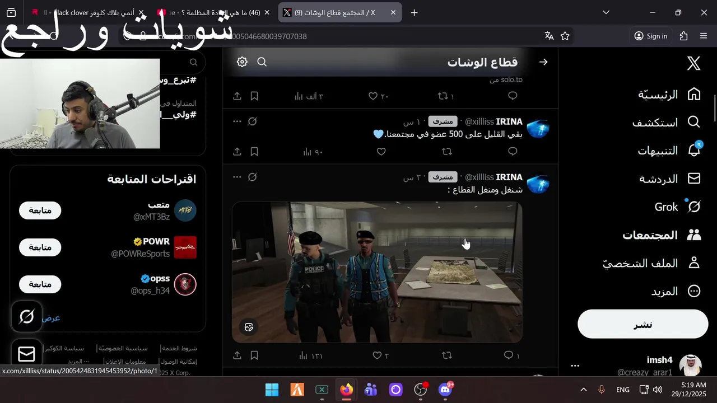The height and width of the screenshot is (403, 717).
Task: Repost the 500 عضو post
Action: click(x=447, y=152)
